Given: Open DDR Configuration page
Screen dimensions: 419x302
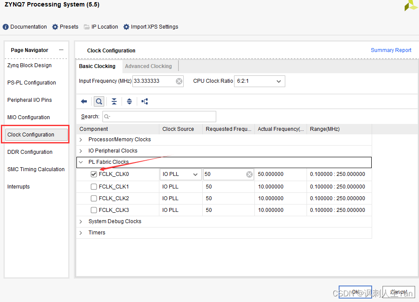Looking at the screenshot, I should coord(30,152).
